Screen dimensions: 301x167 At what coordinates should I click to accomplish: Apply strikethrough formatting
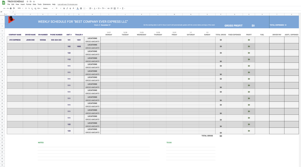pos(70,8)
